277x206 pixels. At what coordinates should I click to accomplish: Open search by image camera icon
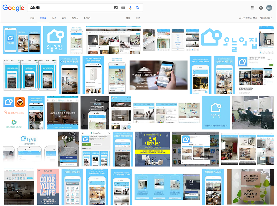click(x=116, y=8)
